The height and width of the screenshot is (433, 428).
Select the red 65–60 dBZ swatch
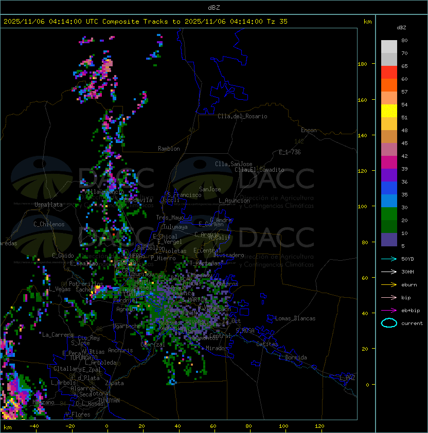coord(389,73)
